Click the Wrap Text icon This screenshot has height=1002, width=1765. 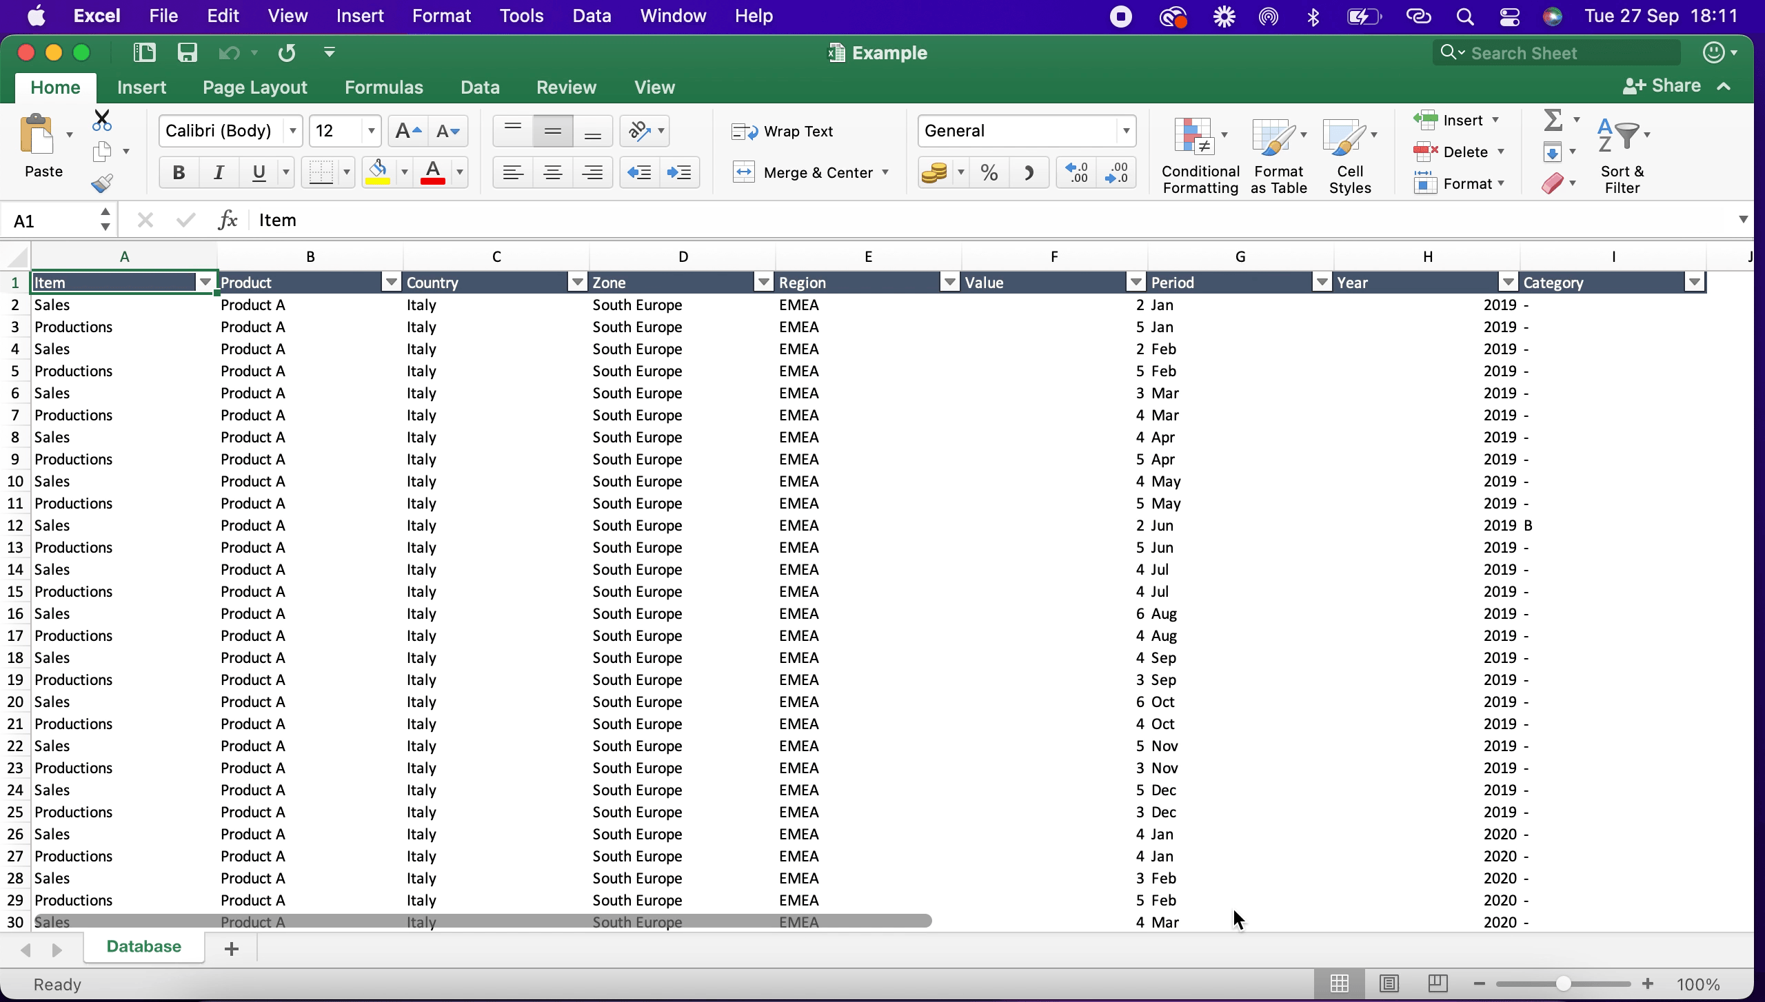745,130
